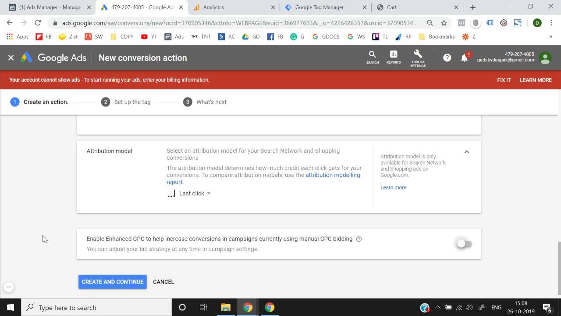
Task: Open the Last click attribution dropdown
Action: click(x=189, y=194)
